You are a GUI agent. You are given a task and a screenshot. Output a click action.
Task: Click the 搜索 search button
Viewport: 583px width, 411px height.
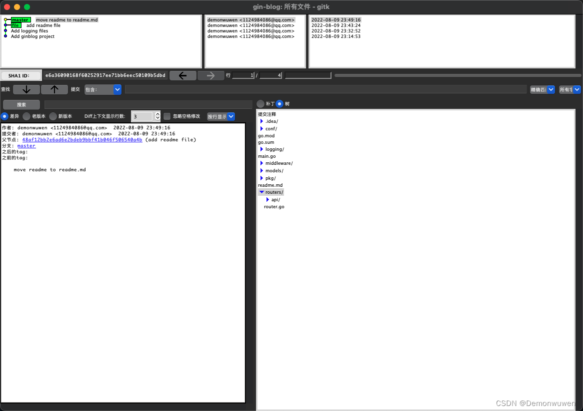coord(21,104)
